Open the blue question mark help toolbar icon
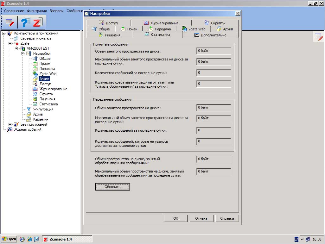The height and width of the screenshot is (244, 325). (25, 22)
